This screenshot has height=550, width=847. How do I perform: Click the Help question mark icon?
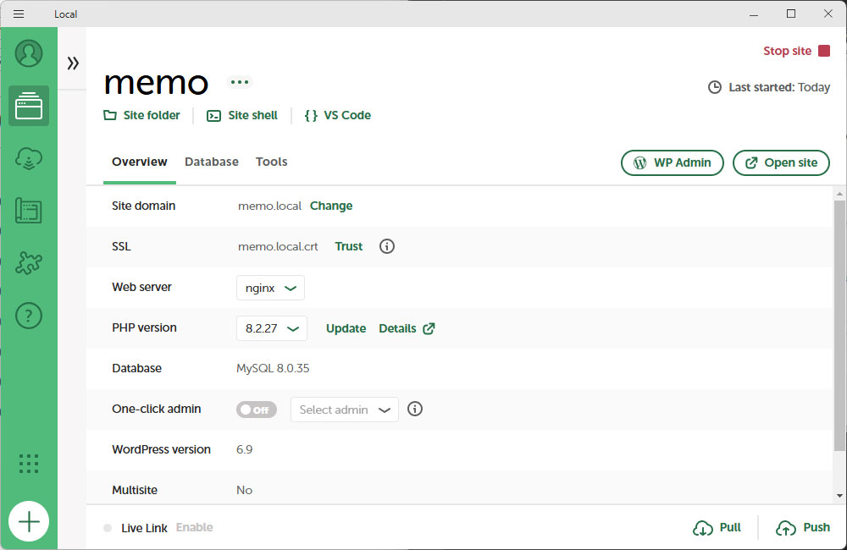click(x=29, y=316)
